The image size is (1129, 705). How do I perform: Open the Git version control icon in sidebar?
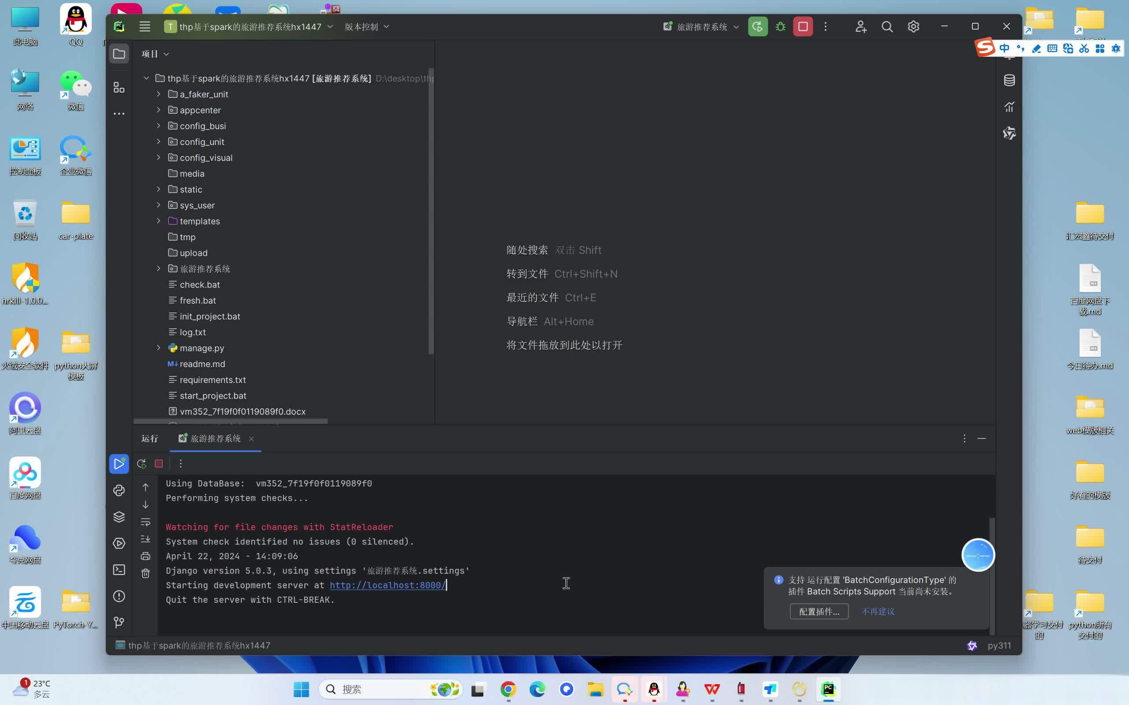coord(119,622)
